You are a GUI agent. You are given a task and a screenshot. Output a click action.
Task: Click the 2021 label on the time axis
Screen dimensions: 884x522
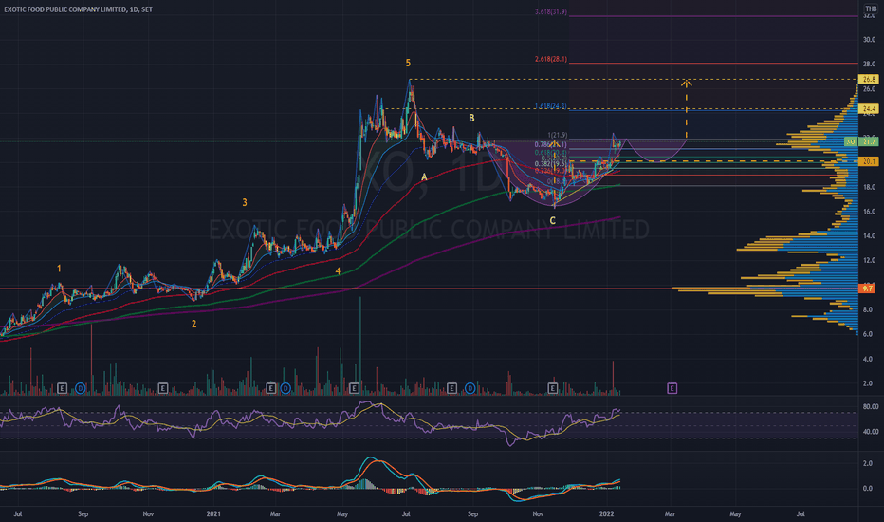click(x=213, y=513)
